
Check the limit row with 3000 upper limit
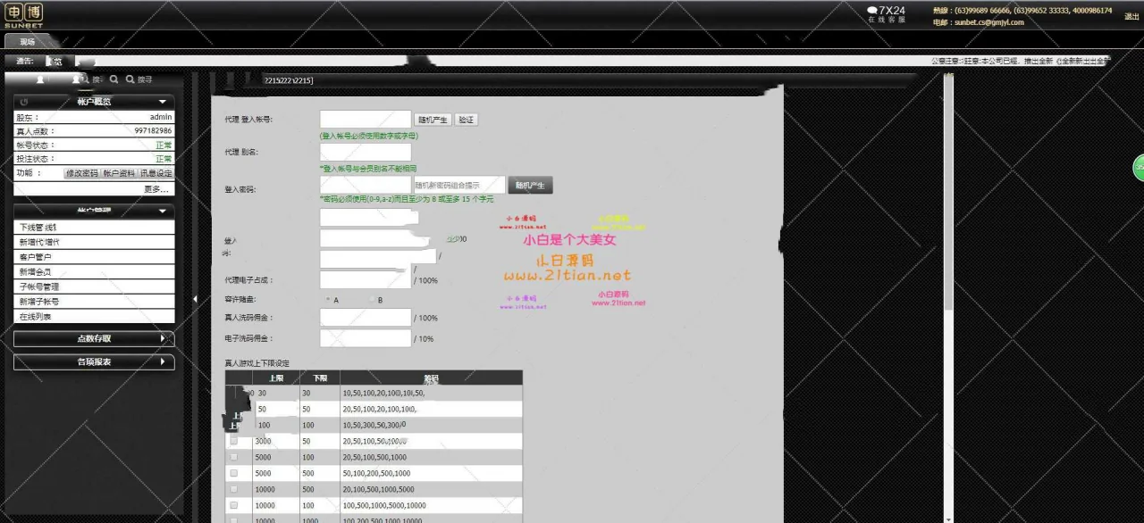point(234,441)
